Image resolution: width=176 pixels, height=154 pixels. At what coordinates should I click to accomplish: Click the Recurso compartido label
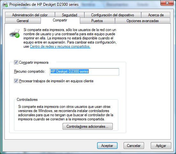30,71
